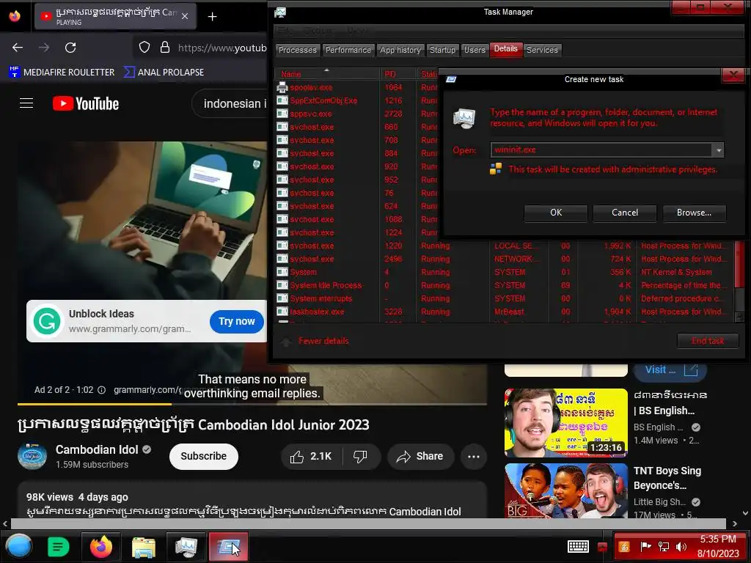
Task: Sort processes by the Name column header
Action: [326, 74]
